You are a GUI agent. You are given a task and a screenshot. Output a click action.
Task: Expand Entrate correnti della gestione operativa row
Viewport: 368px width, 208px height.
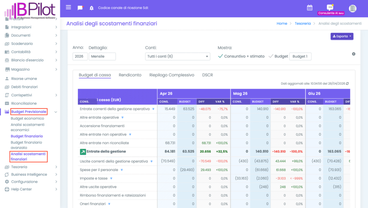[153, 109]
